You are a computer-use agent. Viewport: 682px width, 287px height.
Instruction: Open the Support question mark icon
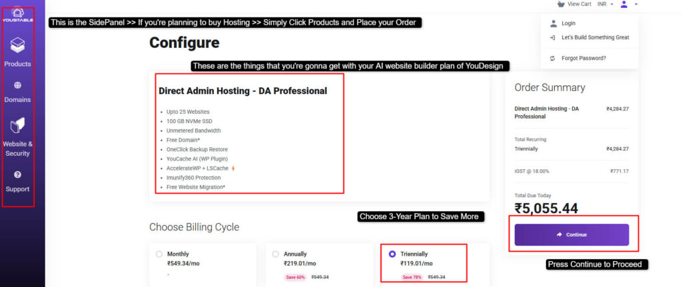17,175
